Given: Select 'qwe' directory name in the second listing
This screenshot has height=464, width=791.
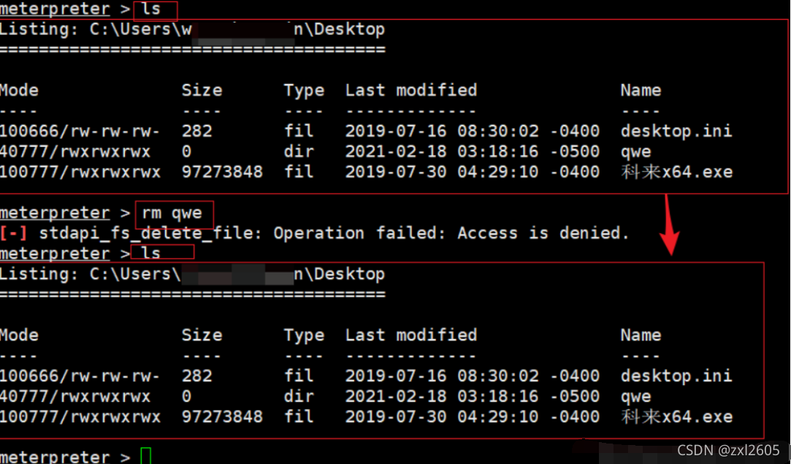Looking at the screenshot, I should coord(635,398).
